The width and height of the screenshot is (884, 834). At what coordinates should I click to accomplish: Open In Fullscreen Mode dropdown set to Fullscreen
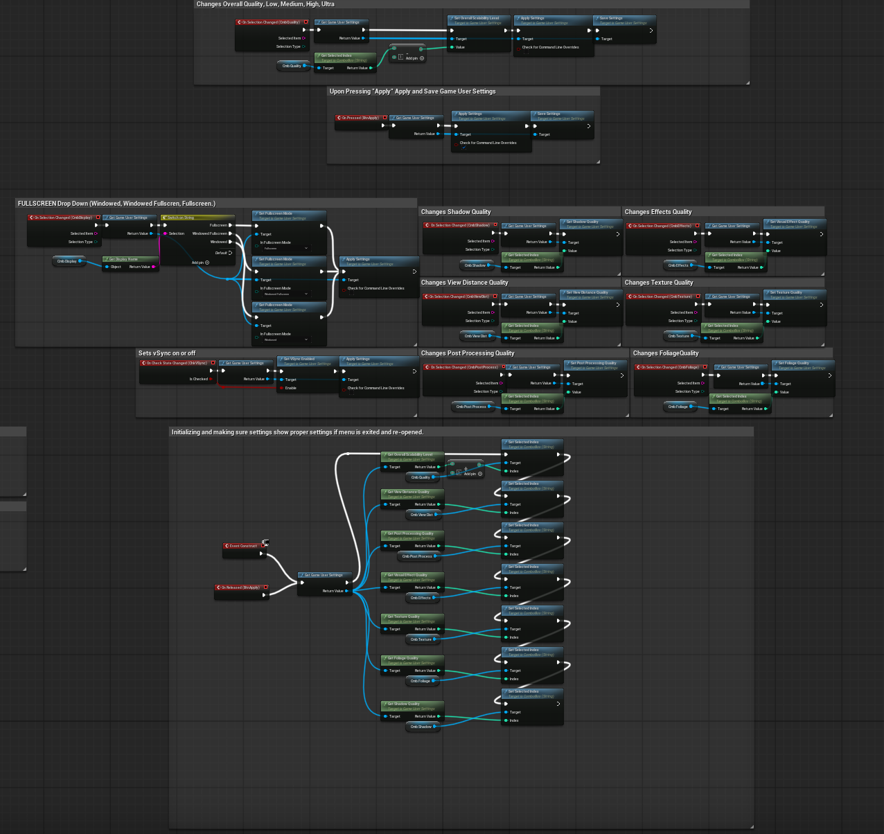[x=285, y=248]
